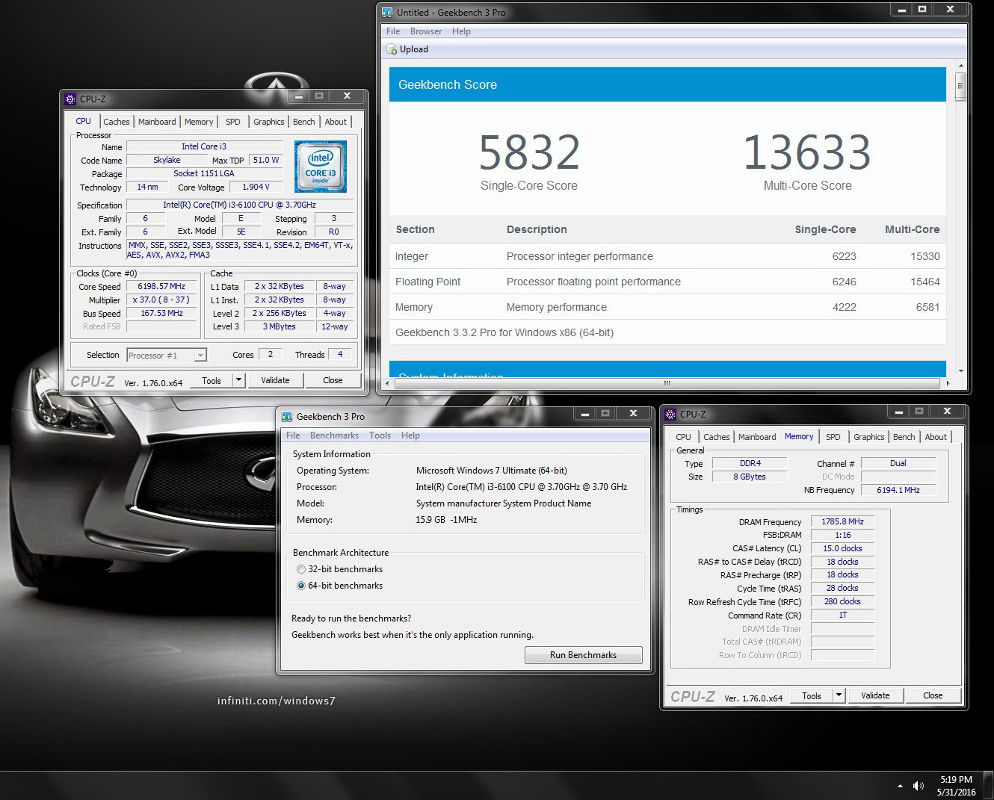Open Tools menu in Geekbench system info window
Screen dimensions: 994x800
[380, 435]
